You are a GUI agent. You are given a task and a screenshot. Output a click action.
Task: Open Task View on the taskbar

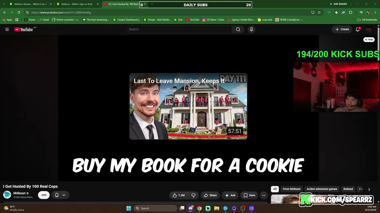pyautogui.click(x=182, y=208)
